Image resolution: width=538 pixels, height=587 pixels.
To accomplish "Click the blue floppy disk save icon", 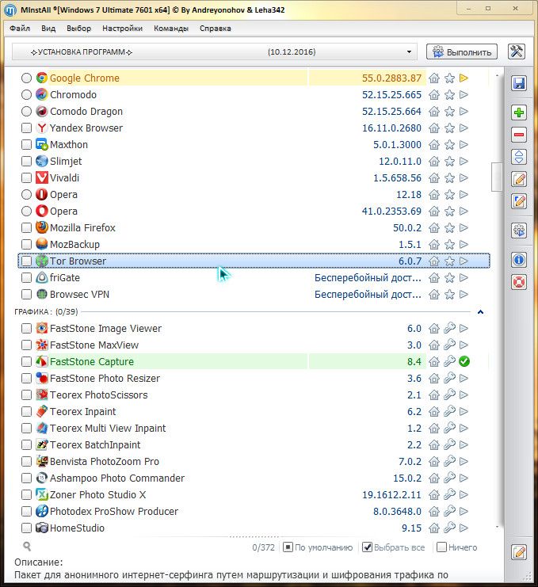I will [x=519, y=83].
